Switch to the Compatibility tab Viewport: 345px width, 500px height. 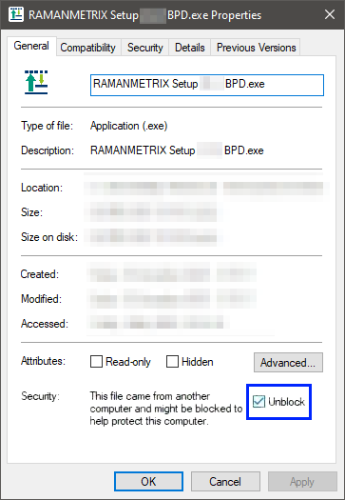[x=88, y=48]
